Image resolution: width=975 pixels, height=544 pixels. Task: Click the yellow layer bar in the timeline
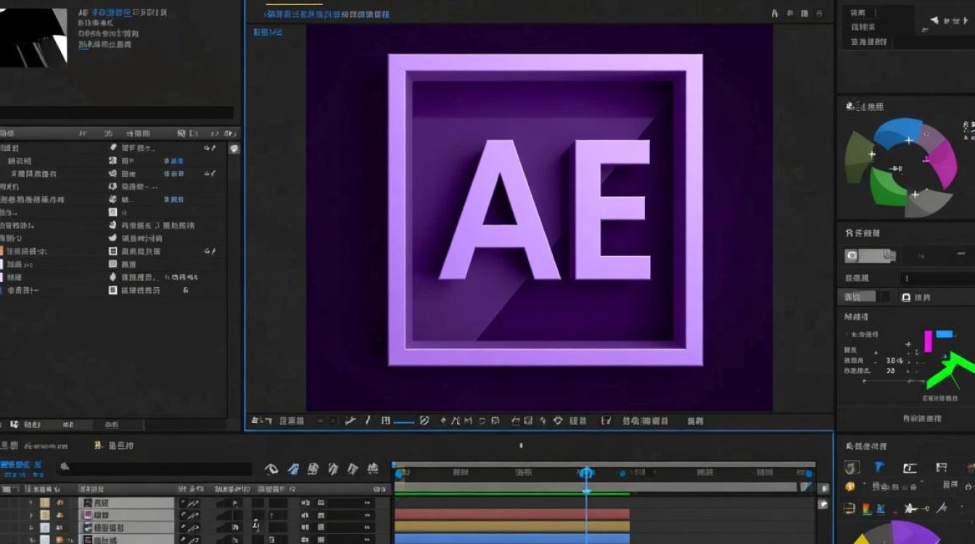[511, 527]
